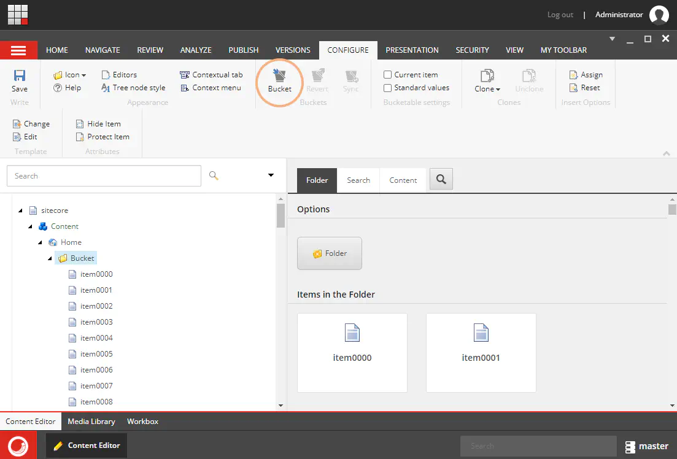This screenshot has width=677, height=459.
Task: Collapse the sitecore tree node
Action: [x=20, y=210]
